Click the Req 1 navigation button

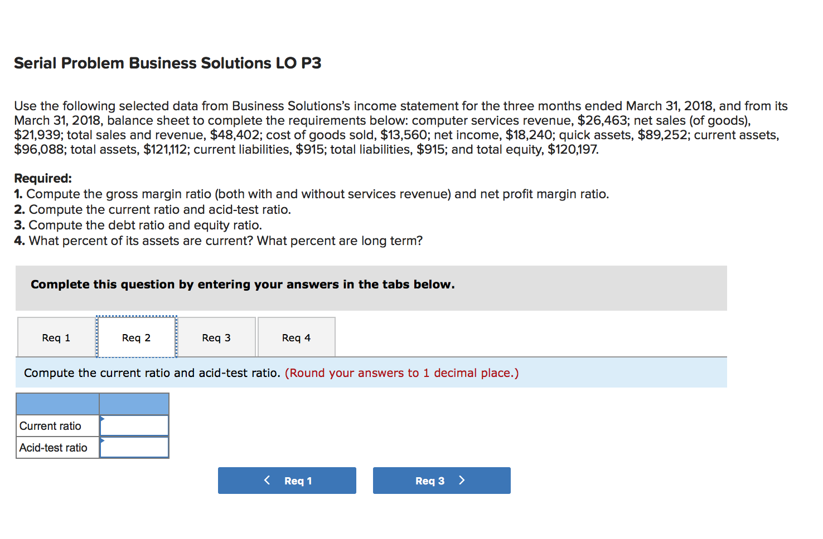[287, 480]
